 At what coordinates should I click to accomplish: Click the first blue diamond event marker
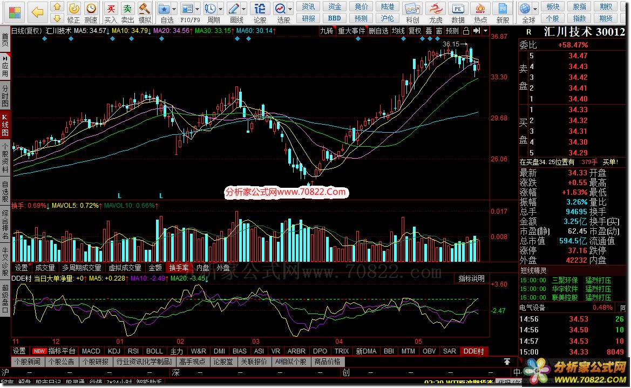click(45, 39)
